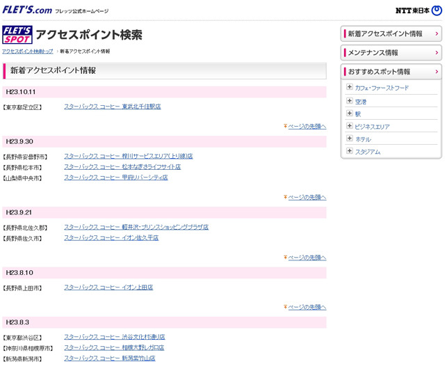Image resolution: width=445 pixels, height=369 pixels.
Task: Click the FLET'S.com logo in the header
Action: click(26, 10)
